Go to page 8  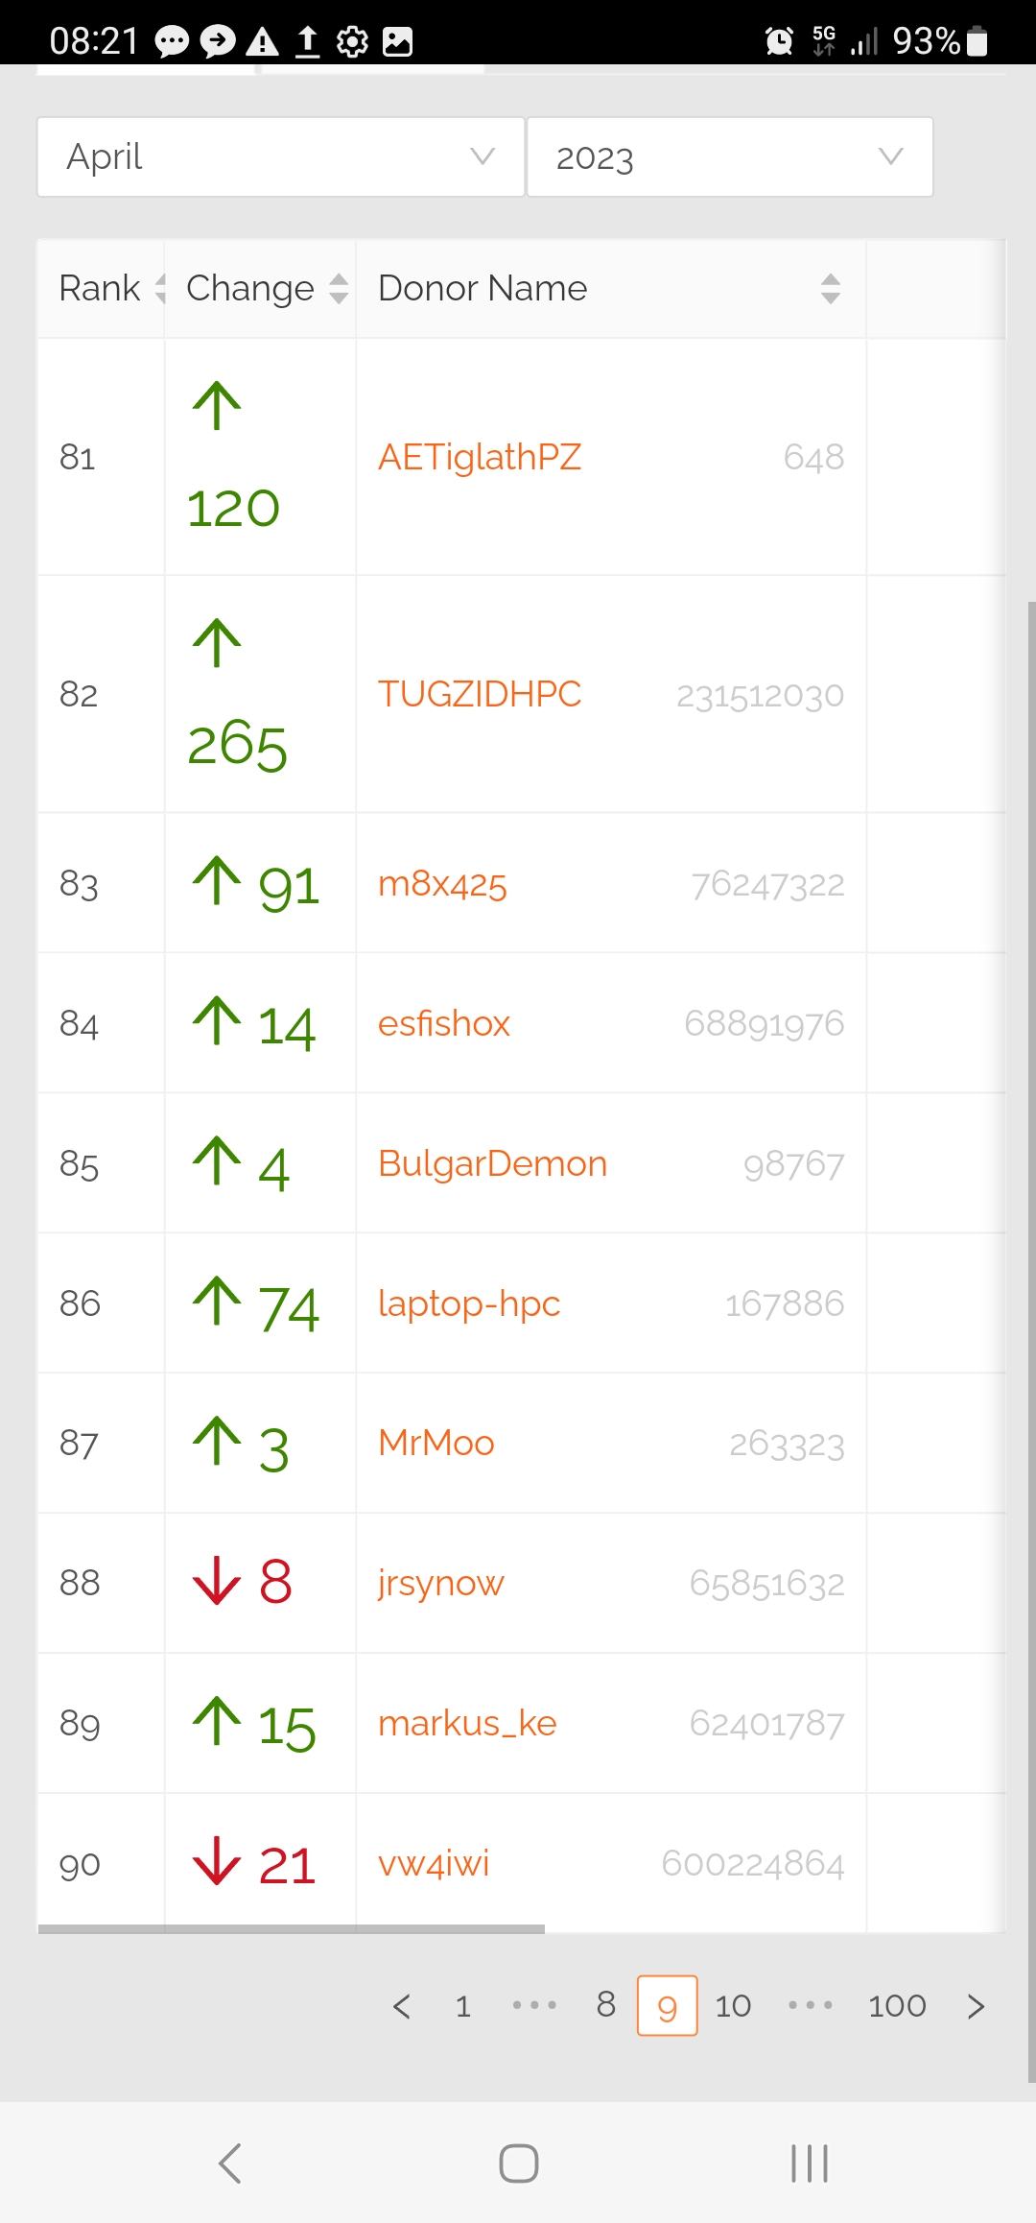[606, 2004]
